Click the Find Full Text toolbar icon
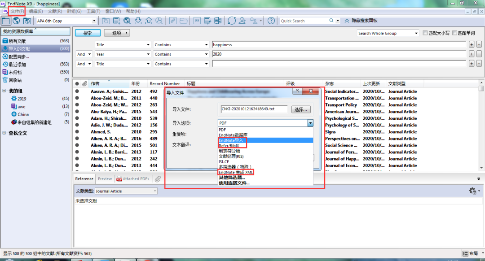This screenshot has height=261, width=485. (159, 21)
